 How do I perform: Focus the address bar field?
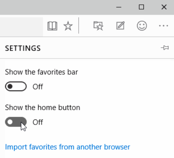coord(21,27)
